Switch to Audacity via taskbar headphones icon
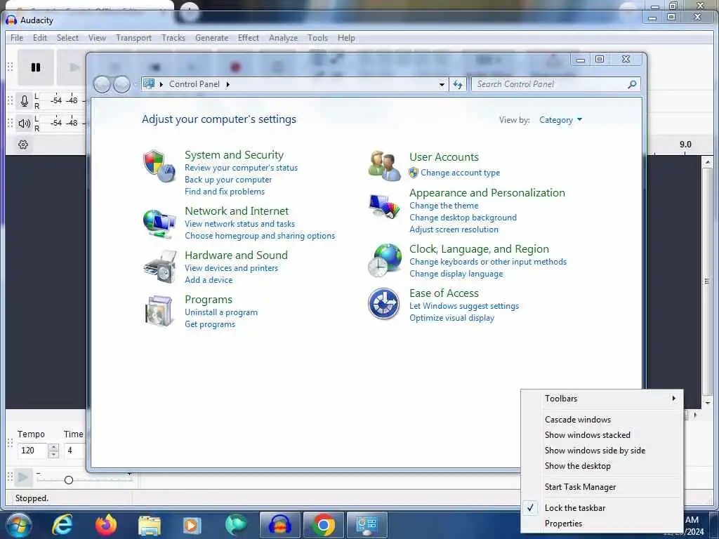 pos(279,525)
